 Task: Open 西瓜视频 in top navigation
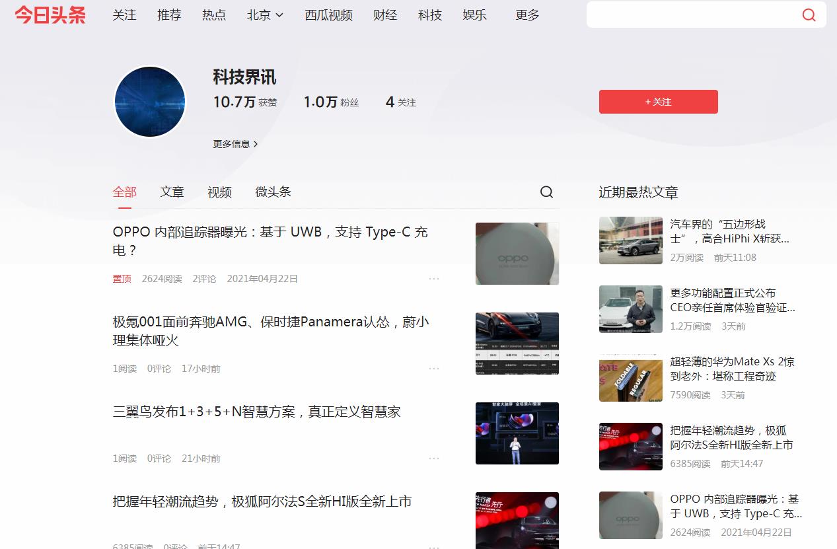pyautogui.click(x=328, y=15)
